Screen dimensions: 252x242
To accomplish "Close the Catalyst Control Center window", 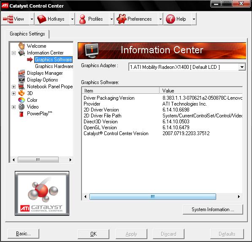I will (241, 3).
